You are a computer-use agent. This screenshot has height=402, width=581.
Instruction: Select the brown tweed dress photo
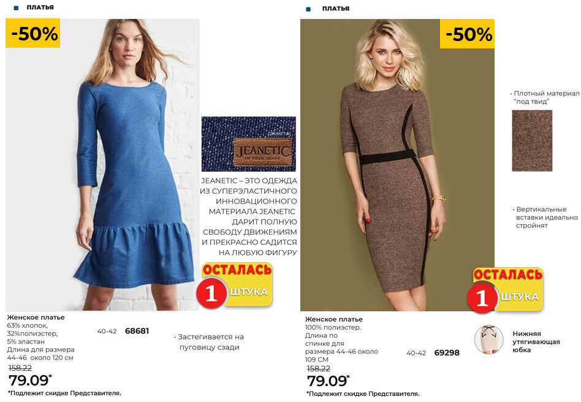click(397, 165)
